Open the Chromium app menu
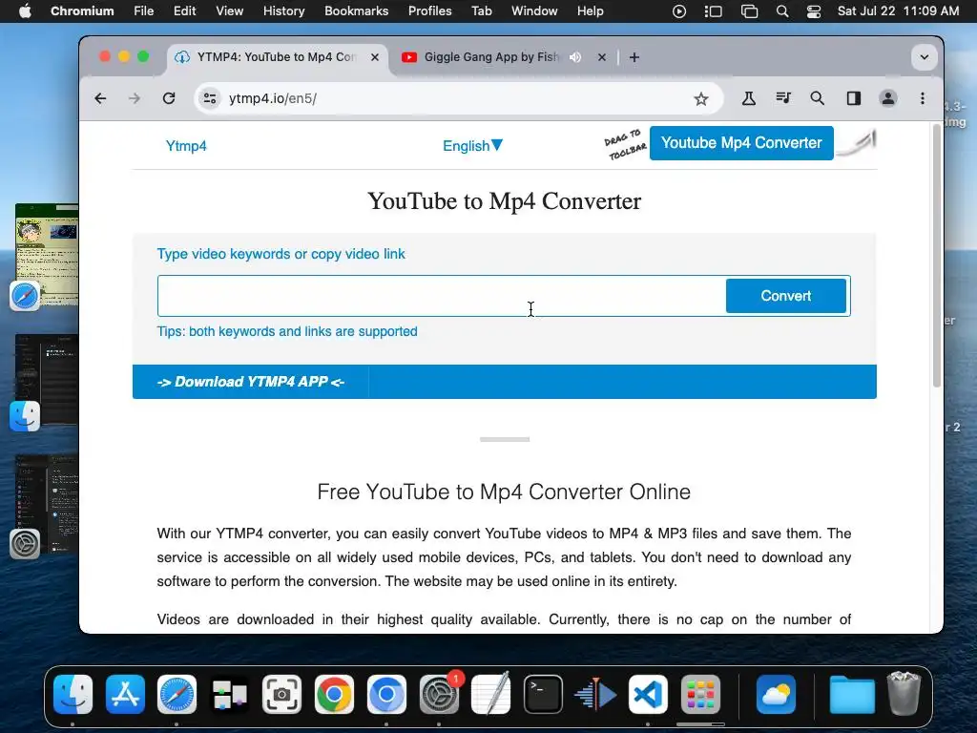 [x=82, y=11]
